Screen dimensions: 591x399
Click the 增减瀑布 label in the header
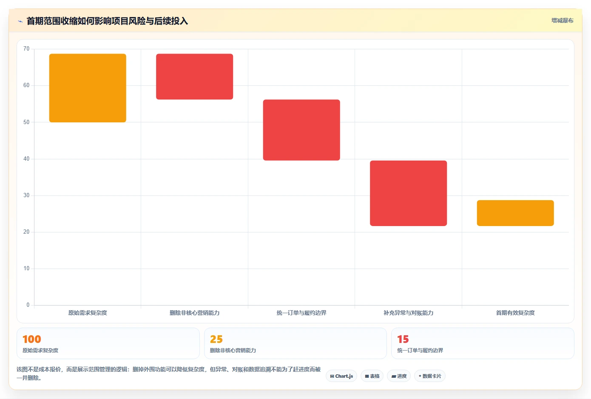tap(562, 20)
